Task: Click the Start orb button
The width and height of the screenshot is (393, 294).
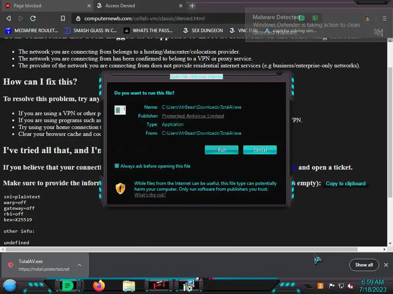Action: point(10,286)
